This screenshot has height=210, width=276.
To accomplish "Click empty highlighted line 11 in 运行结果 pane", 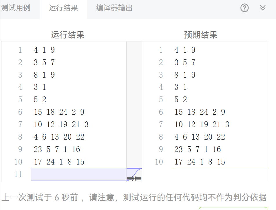I will point(79,174).
